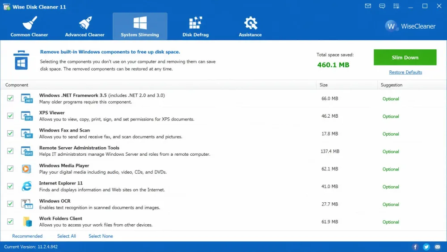Image resolution: width=447 pixels, height=252 pixels.
Task: Toggle the Internet Explorer 11 checkbox
Action: (10, 186)
